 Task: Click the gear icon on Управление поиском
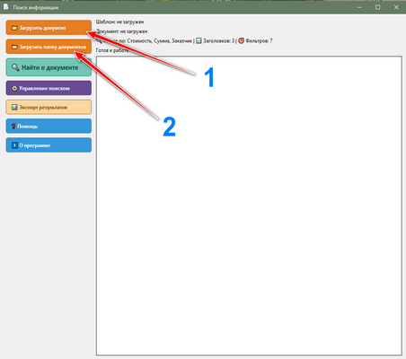tap(14, 88)
